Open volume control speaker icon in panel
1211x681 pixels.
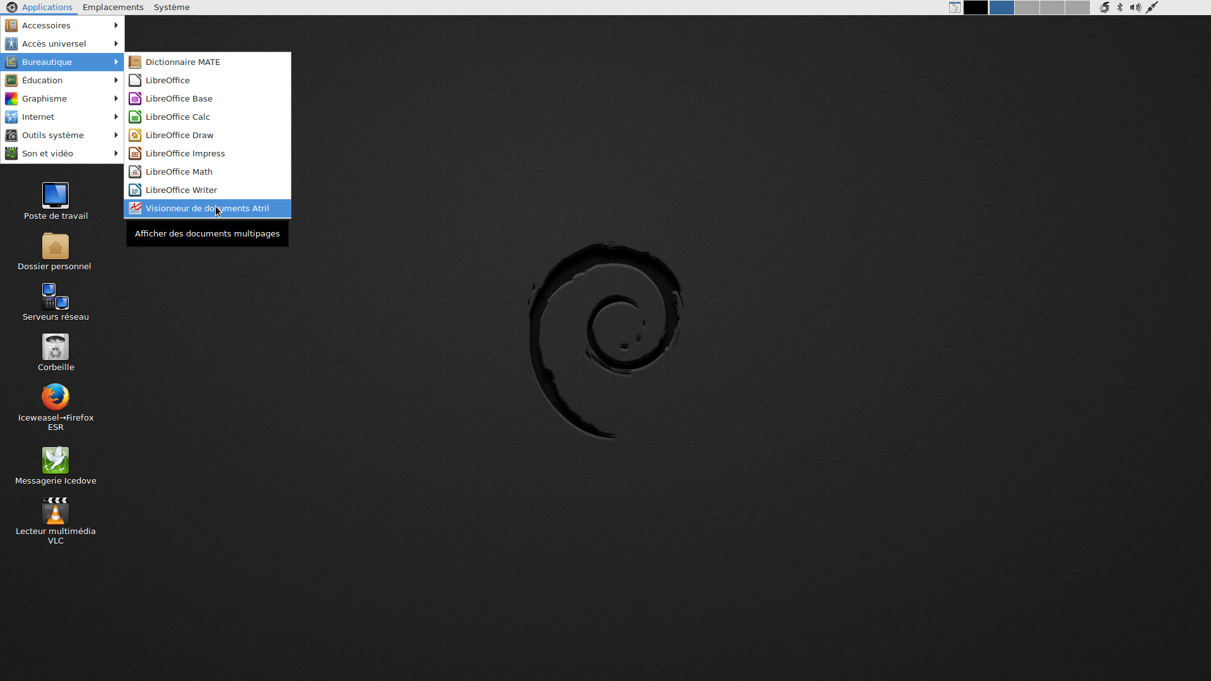[x=1135, y=8]
